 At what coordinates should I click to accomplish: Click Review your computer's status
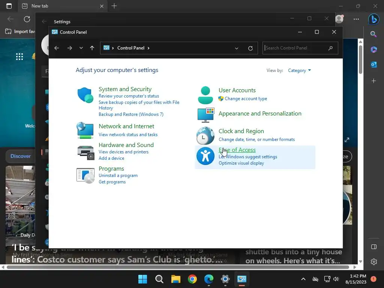129,96
